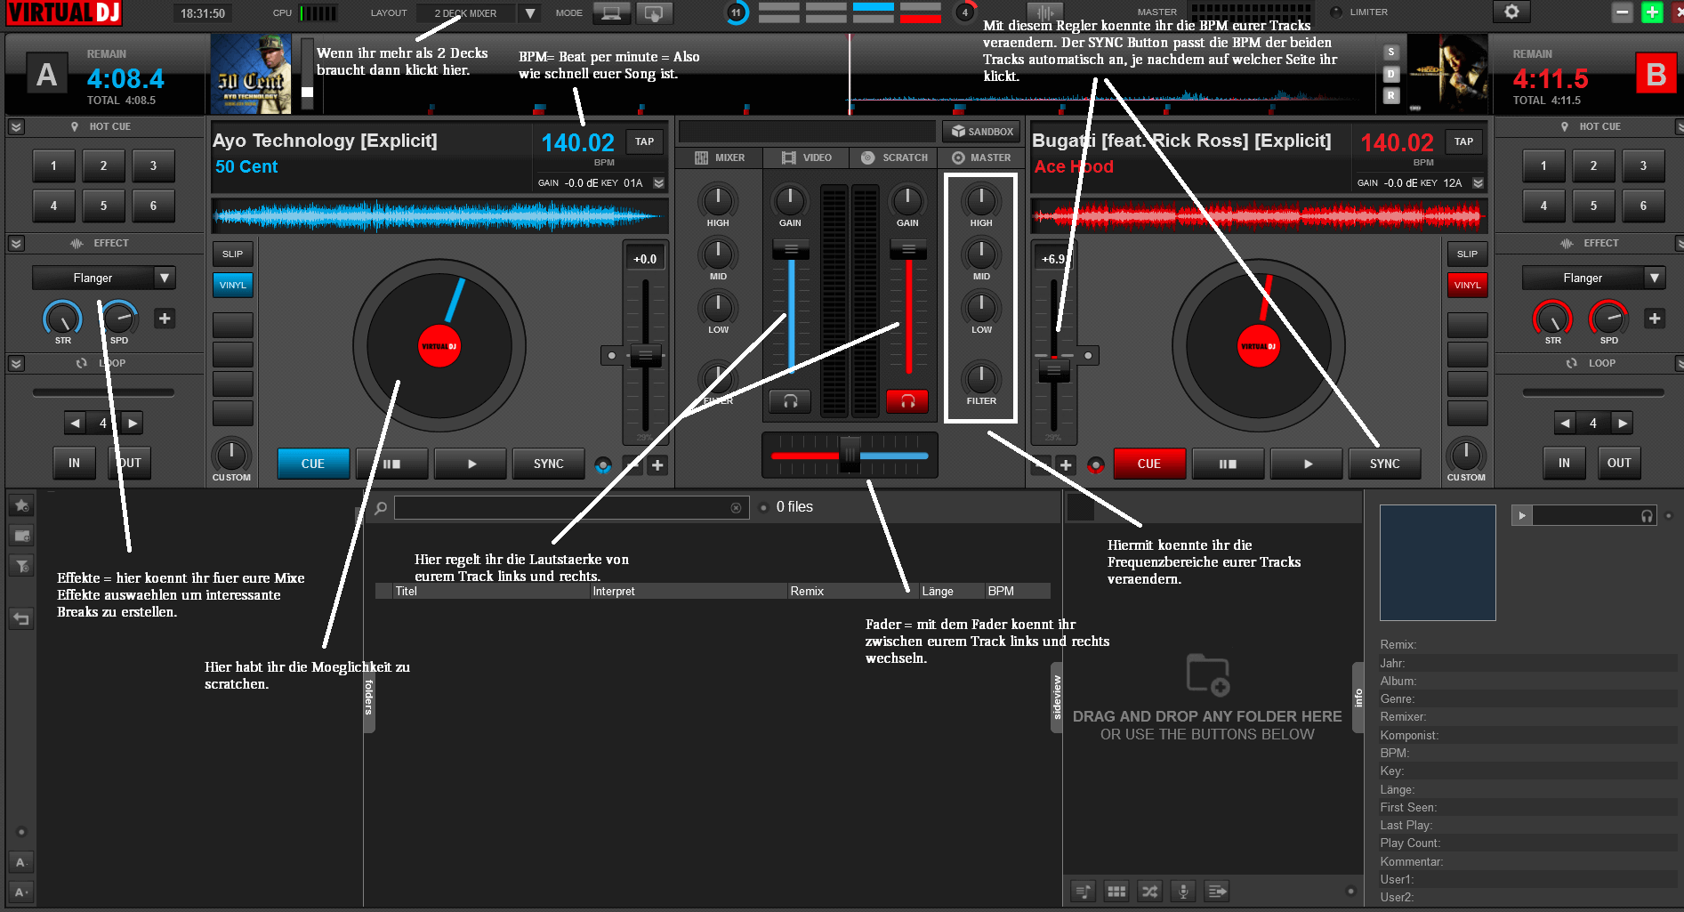Viewport: 1684px width, 912px height.
Task: Play the prelisten track in the info panel
Action: tap(1522, 515)
